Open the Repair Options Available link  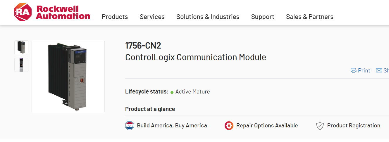[x=267, y=126]
